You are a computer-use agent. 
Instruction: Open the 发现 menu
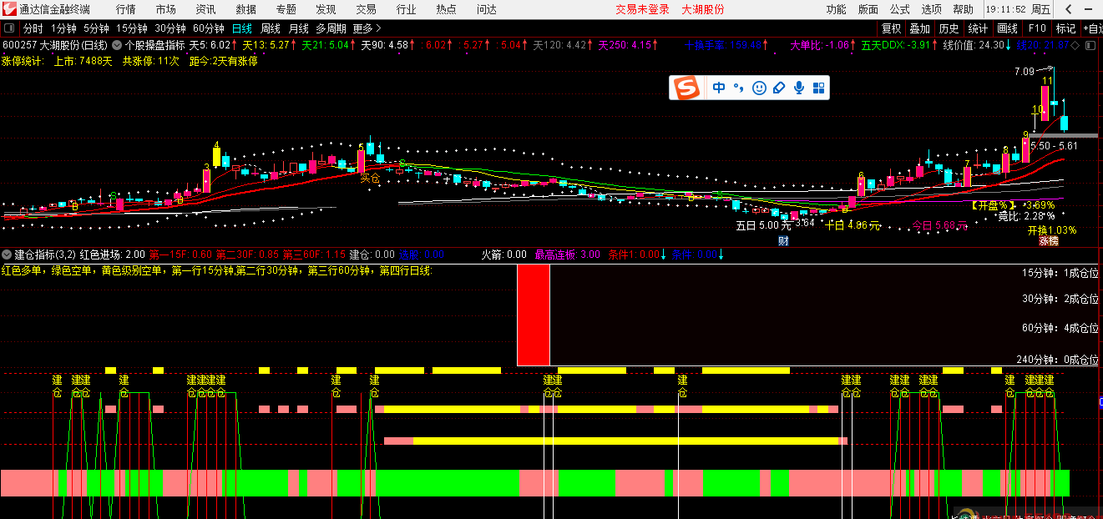326,9
